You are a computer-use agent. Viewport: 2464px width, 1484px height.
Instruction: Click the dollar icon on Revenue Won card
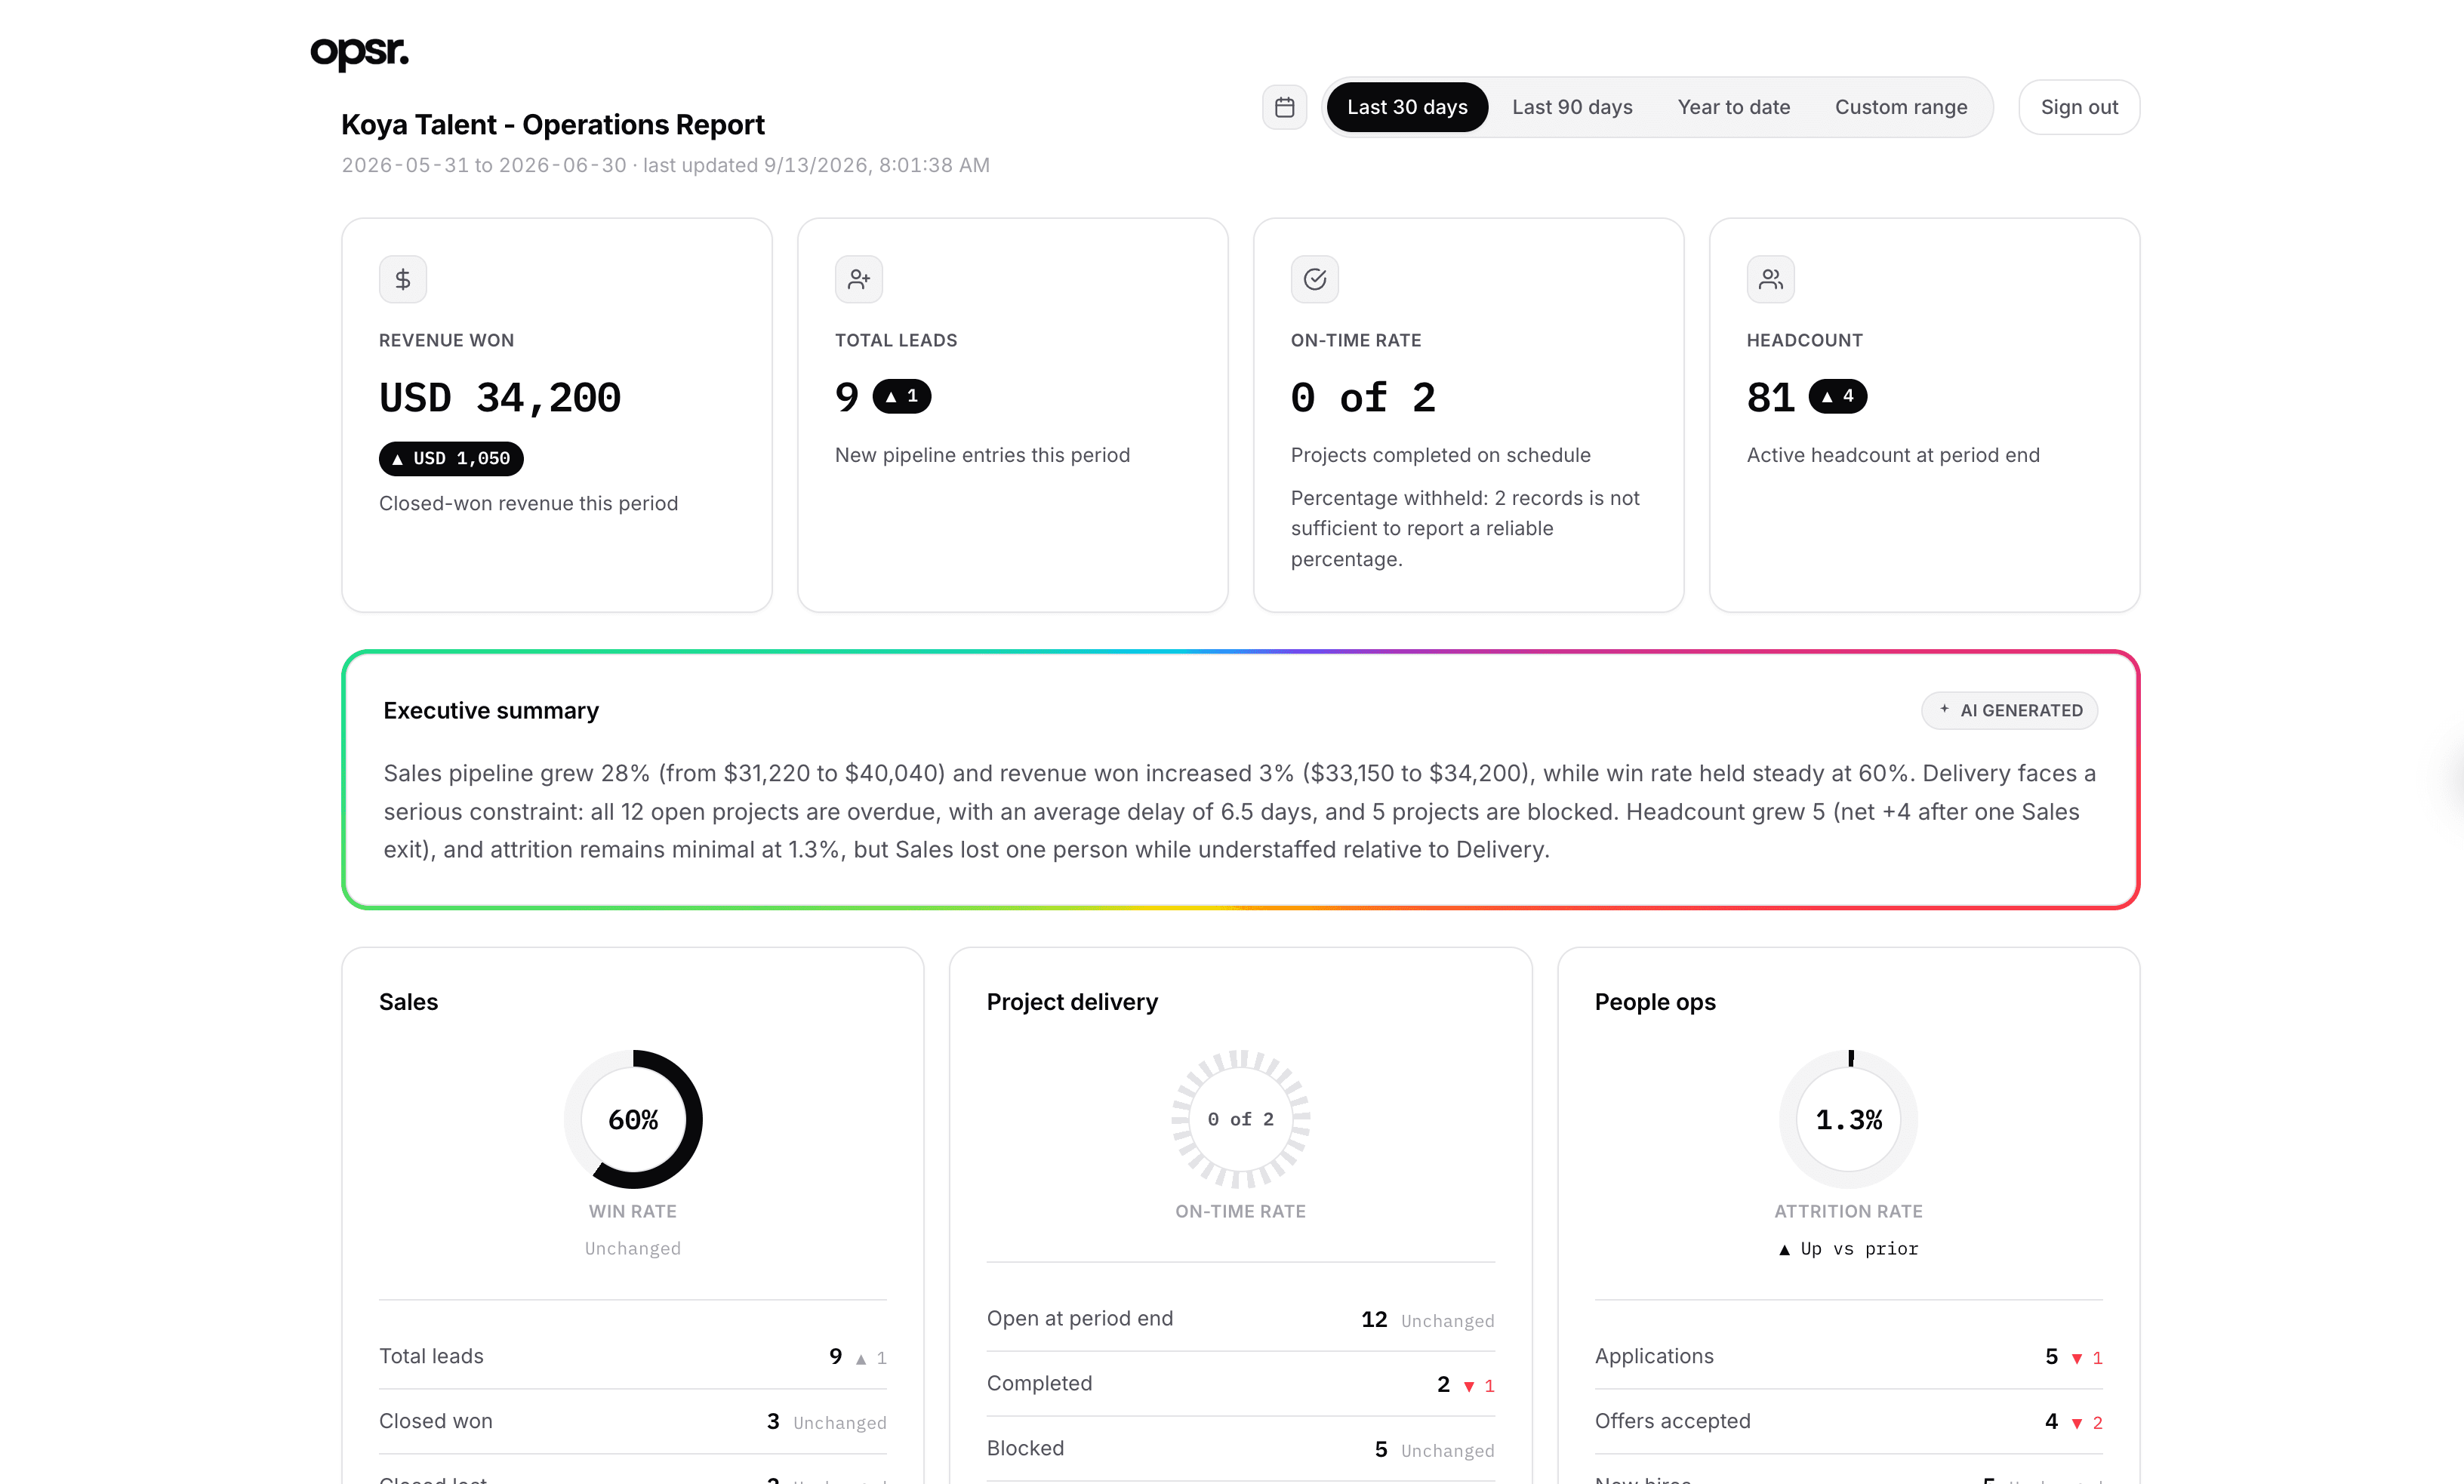tap(403, 279)
